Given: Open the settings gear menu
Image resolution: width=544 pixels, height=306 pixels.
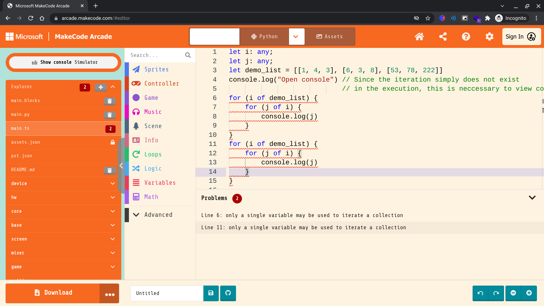Looking at the screenshot, I should 489,37.
